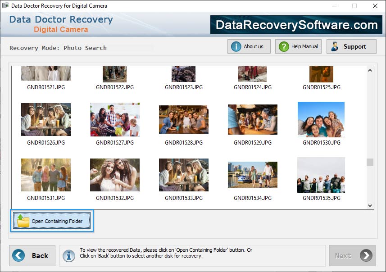Open recovered photo GNDR01530.JPG
Screen dimensions: 386x272
point(321,119)
